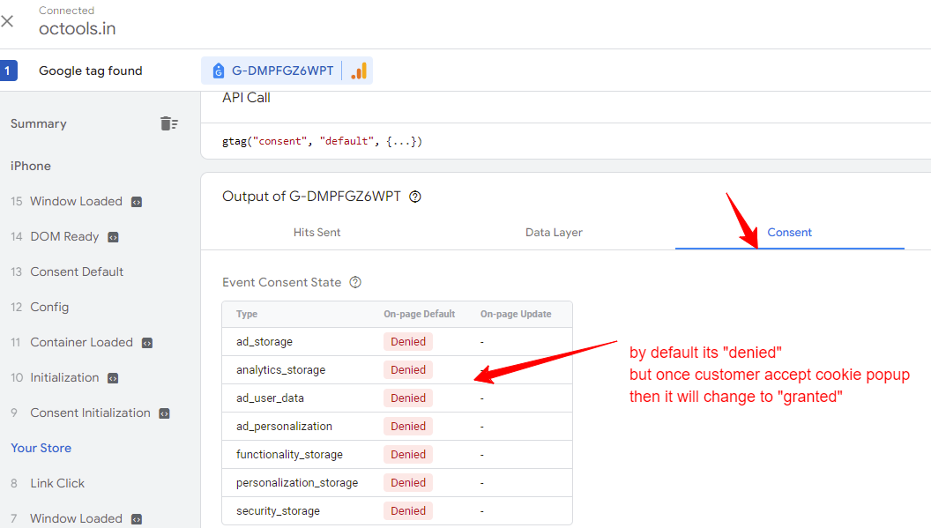Clear the summary event list icon
Viewport: 931px width, 528px height.
point(169,123)
